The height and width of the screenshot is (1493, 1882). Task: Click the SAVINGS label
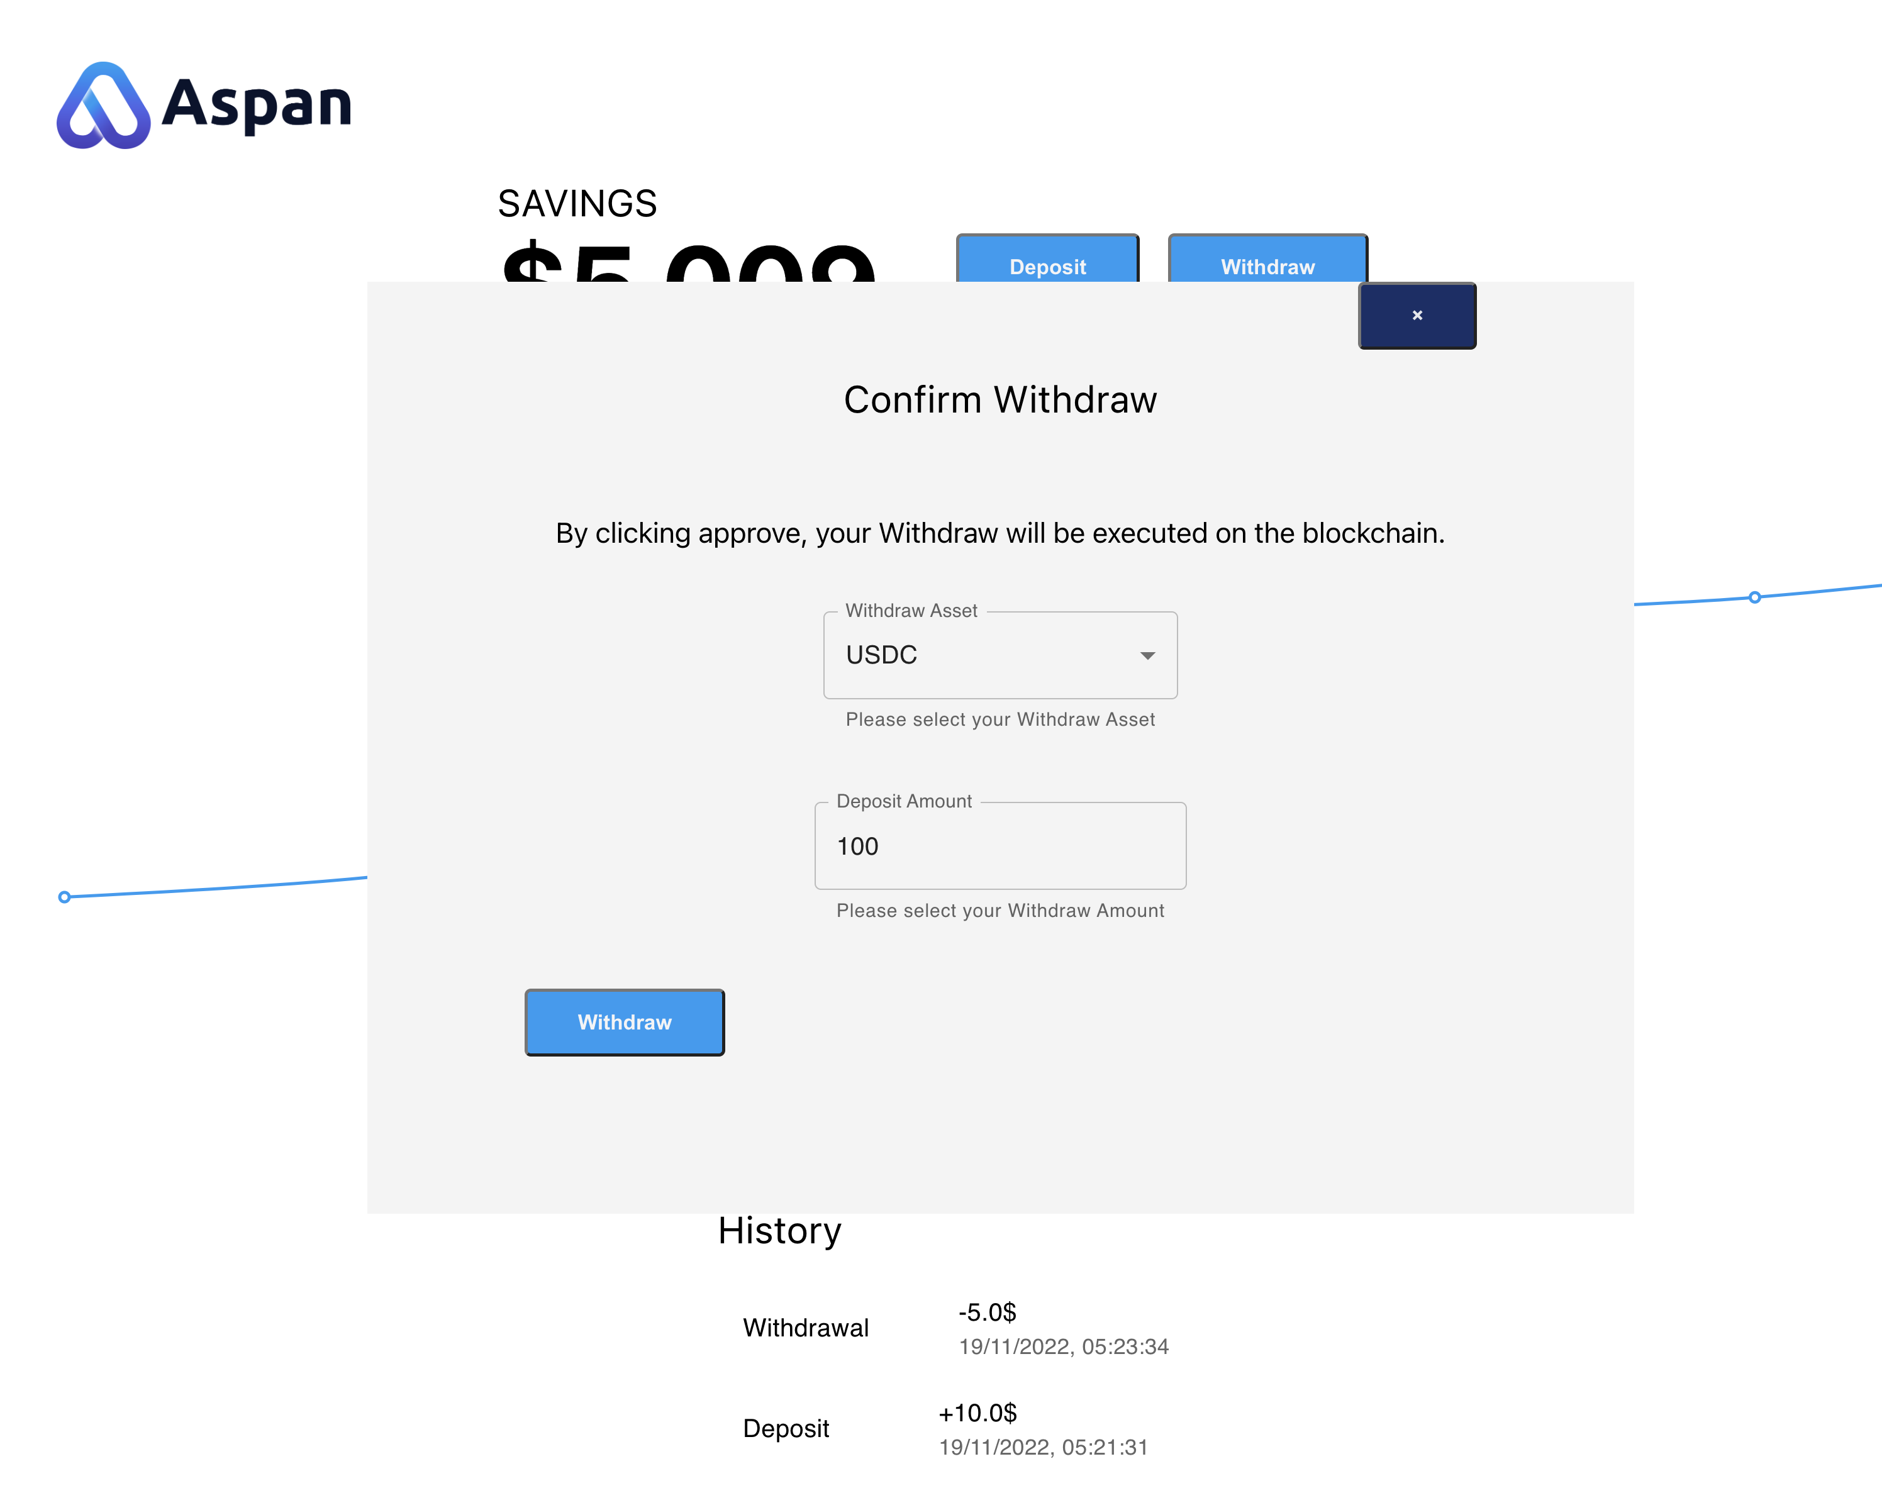(x=577, y=204)
